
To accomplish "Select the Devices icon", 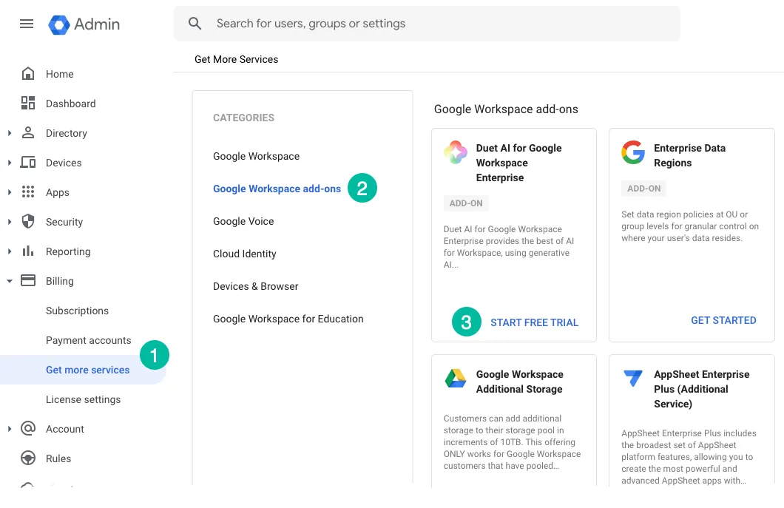I will coord(30,163).
